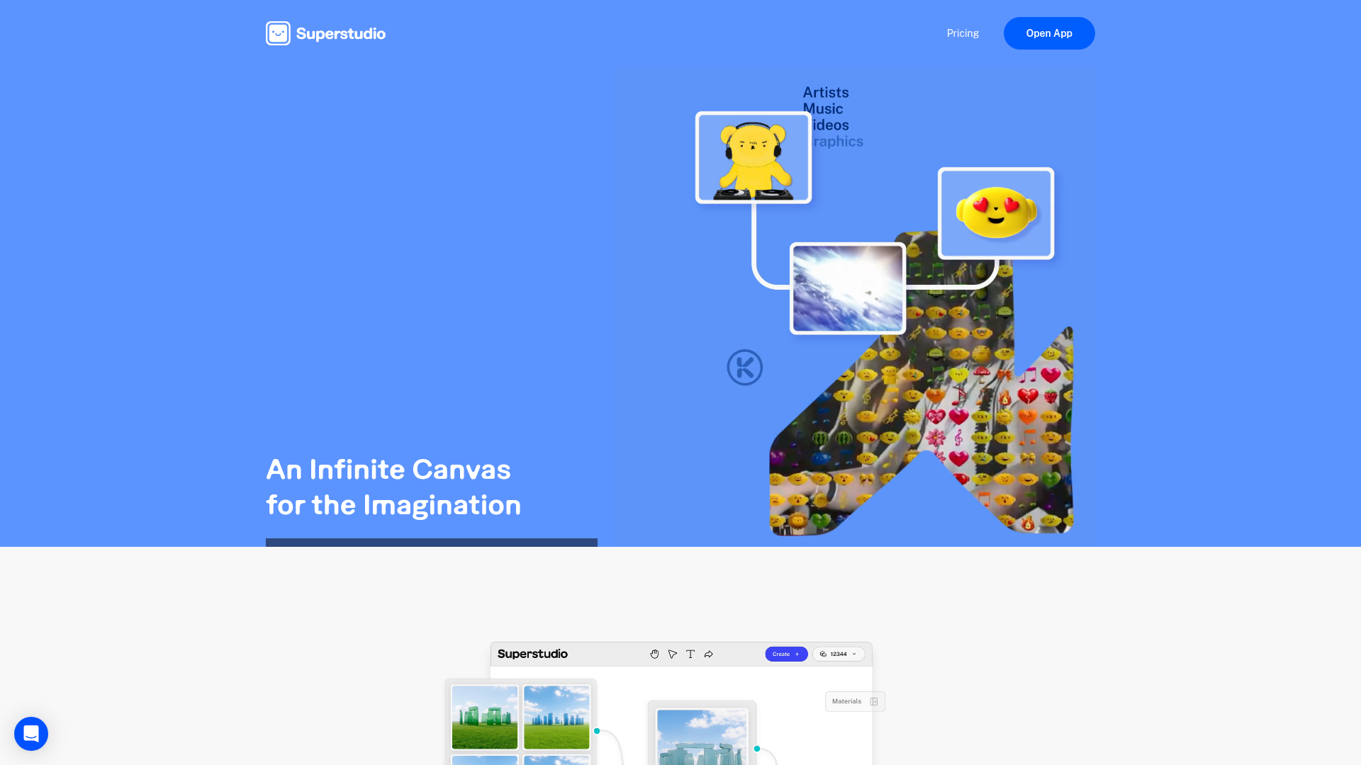Image resolution: width=1361 pixels, height=765 pixels.
Task: Select the heart-eyes emoji thumbnail
Action: coord(996,213)
